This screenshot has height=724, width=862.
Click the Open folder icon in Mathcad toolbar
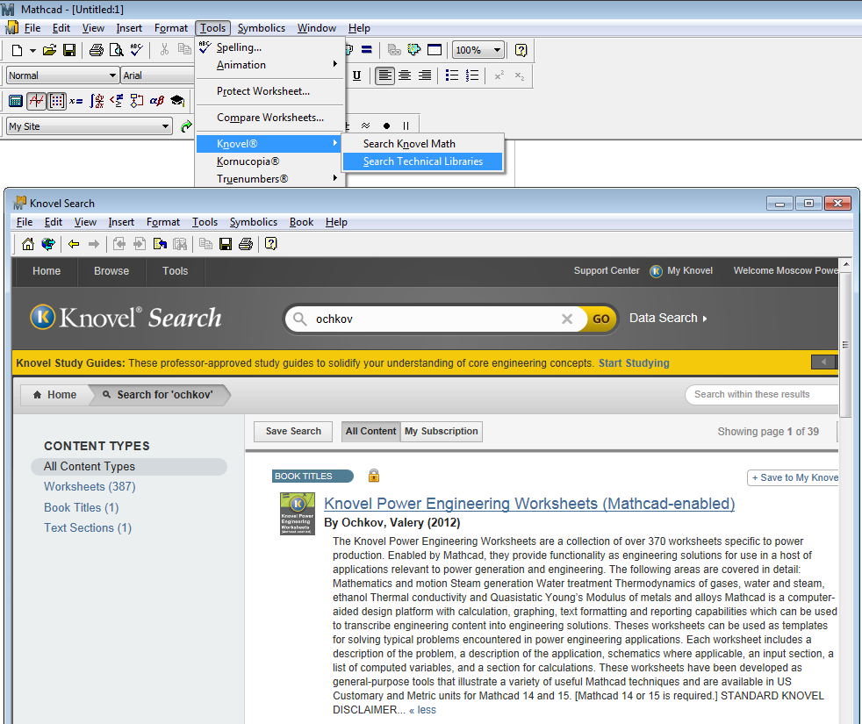[x=49, y=51]
